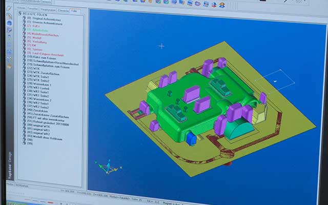The width and height of the screenshot is (328, 205).
Task: Open the Hauptgruppe tab
Action: coord(47,10)
